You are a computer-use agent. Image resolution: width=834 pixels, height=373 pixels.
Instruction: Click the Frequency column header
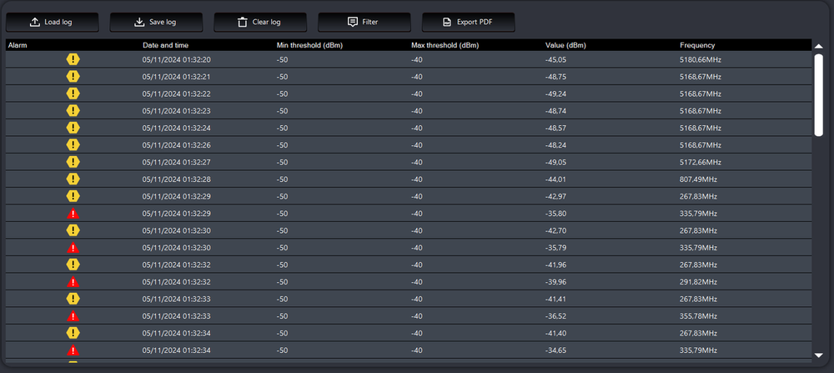pos(697,45)
